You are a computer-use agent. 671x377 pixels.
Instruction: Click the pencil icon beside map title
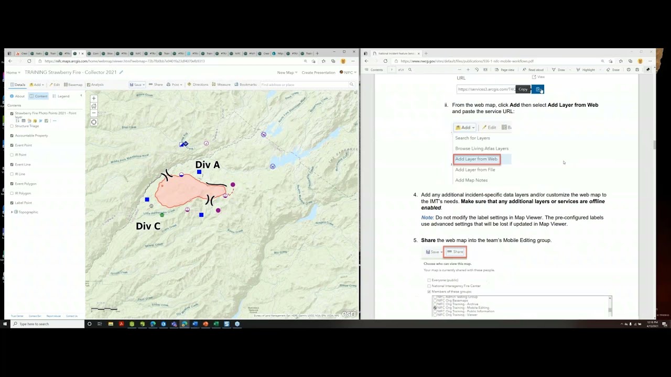(121, 72)
